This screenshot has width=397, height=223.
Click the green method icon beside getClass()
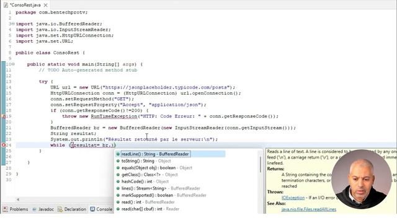pyautogui.click(x=118, y=175)
